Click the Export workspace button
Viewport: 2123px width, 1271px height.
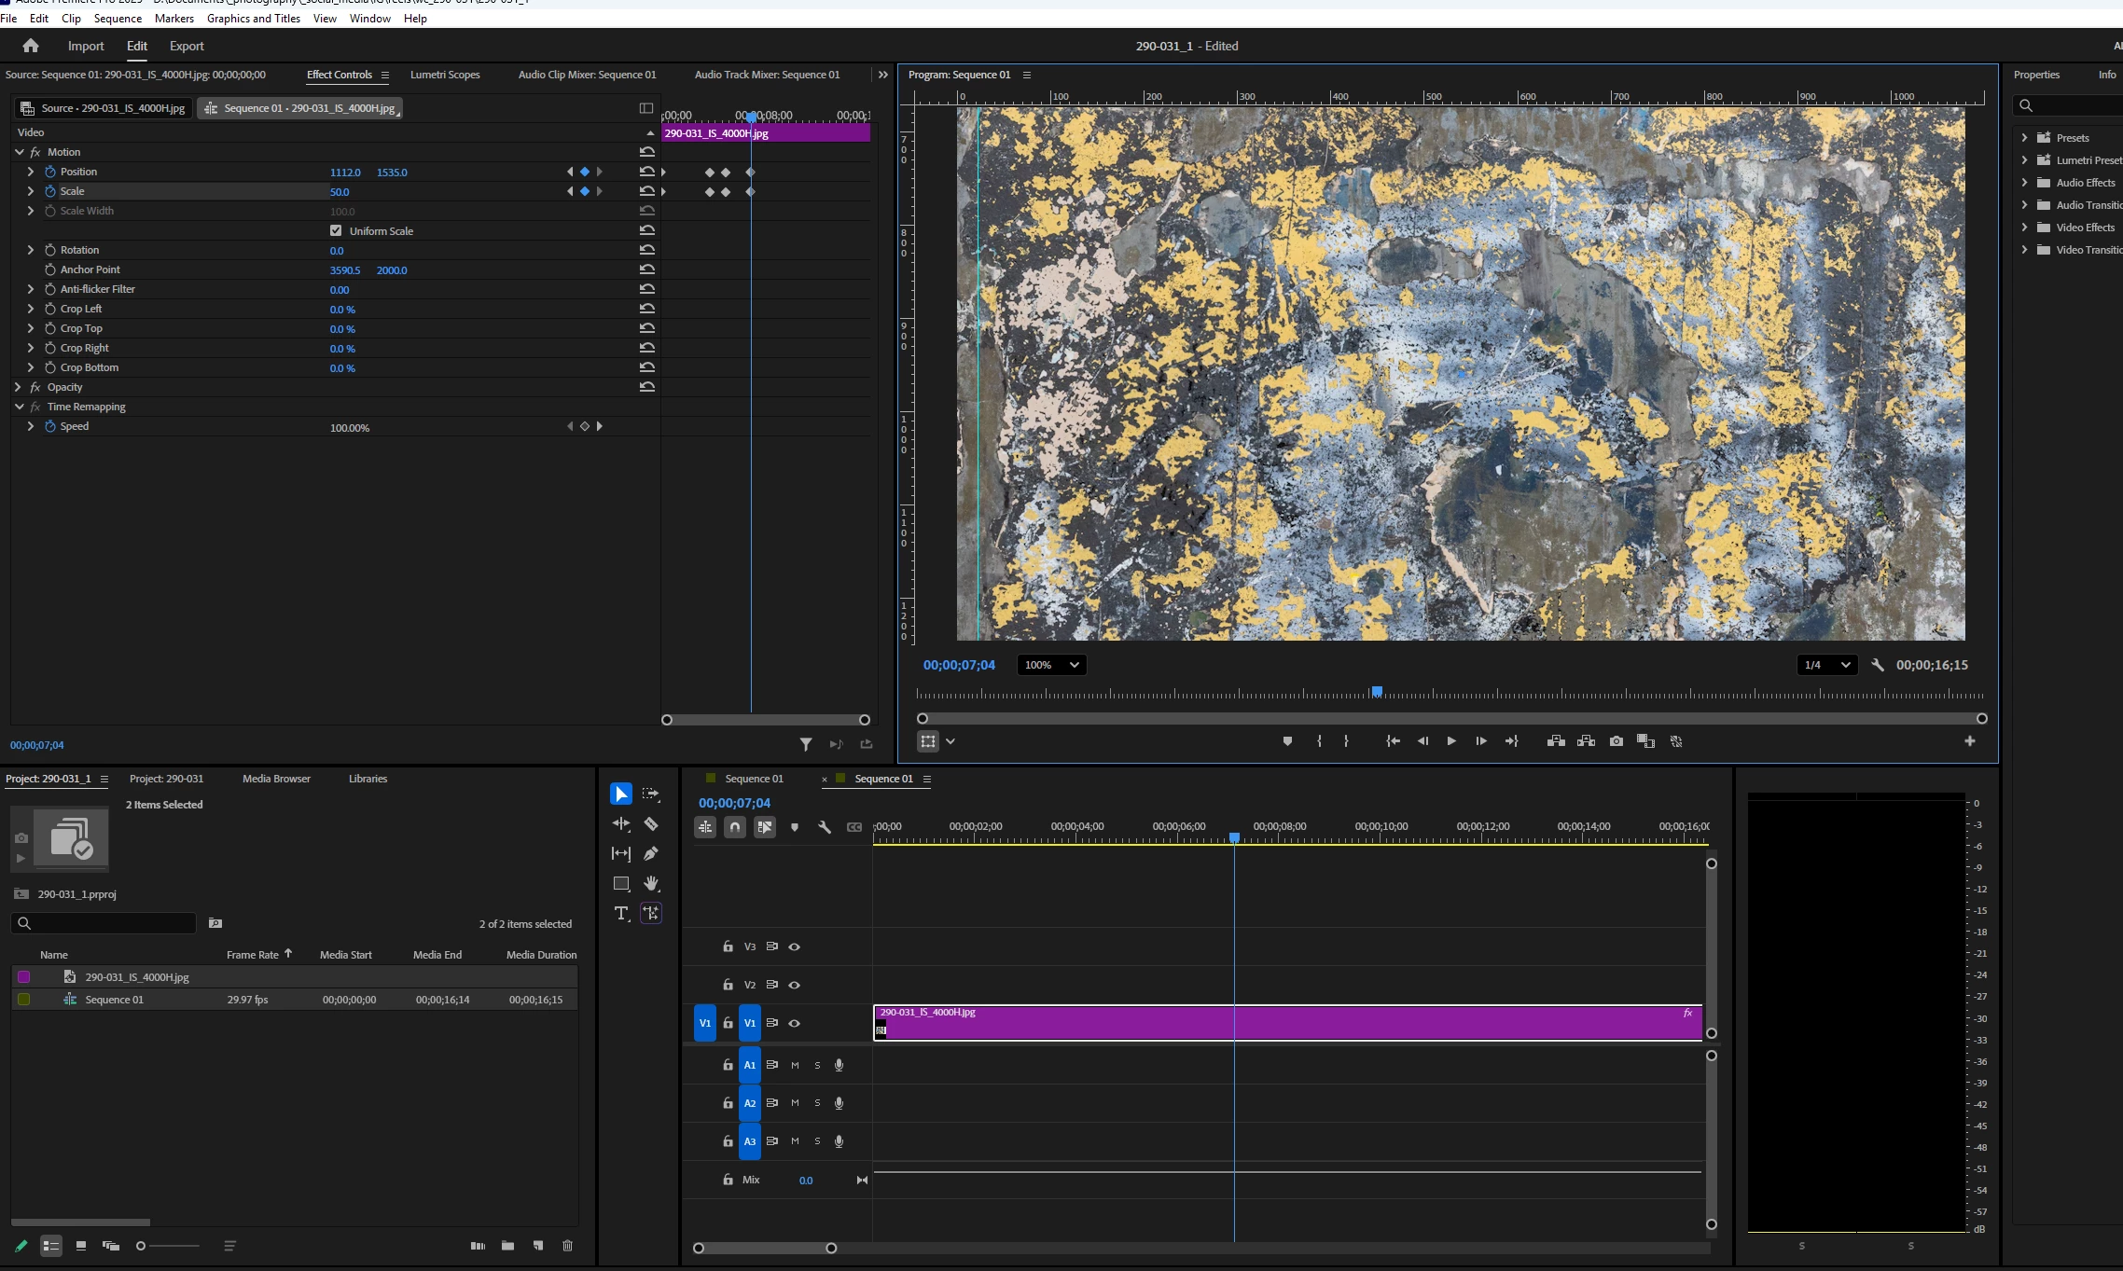[x=187, y=46]
